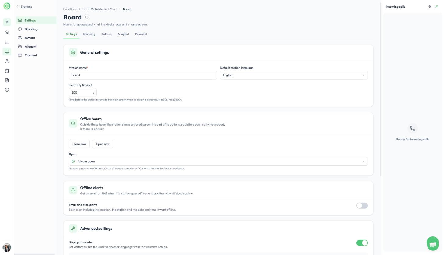Expand the Always open schedule selector

coord(218,161)
